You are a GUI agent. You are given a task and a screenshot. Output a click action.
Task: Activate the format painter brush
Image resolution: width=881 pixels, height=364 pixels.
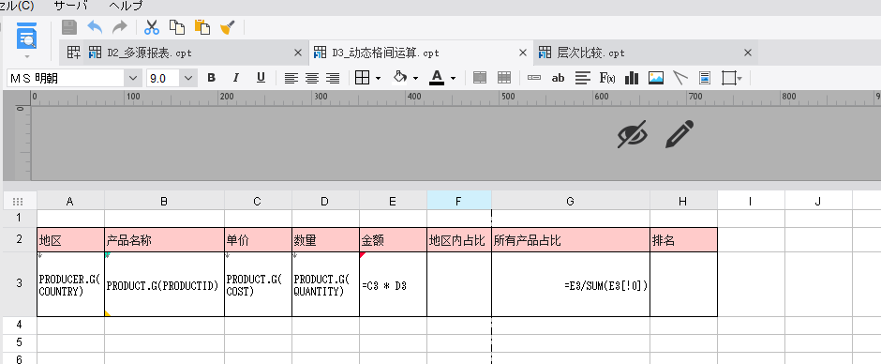click(228, 27)
